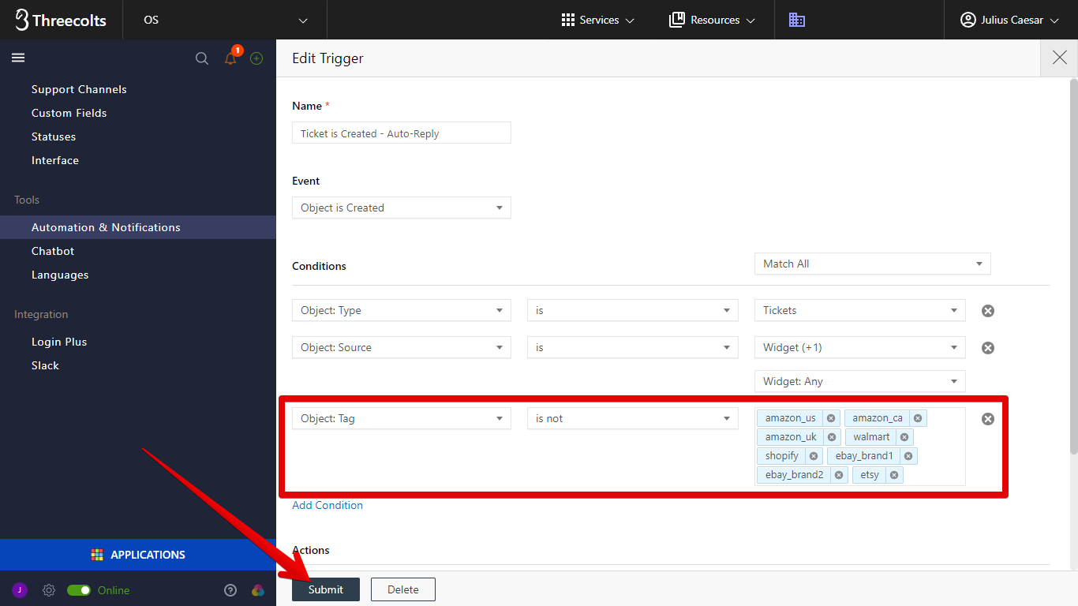The image size is (1078, 606).
Task: Open the building organization icon
Action: click(797, 20)
